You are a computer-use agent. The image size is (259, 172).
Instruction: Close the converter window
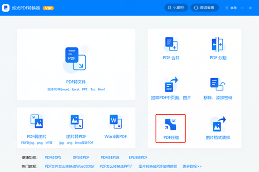pos(250,8)
